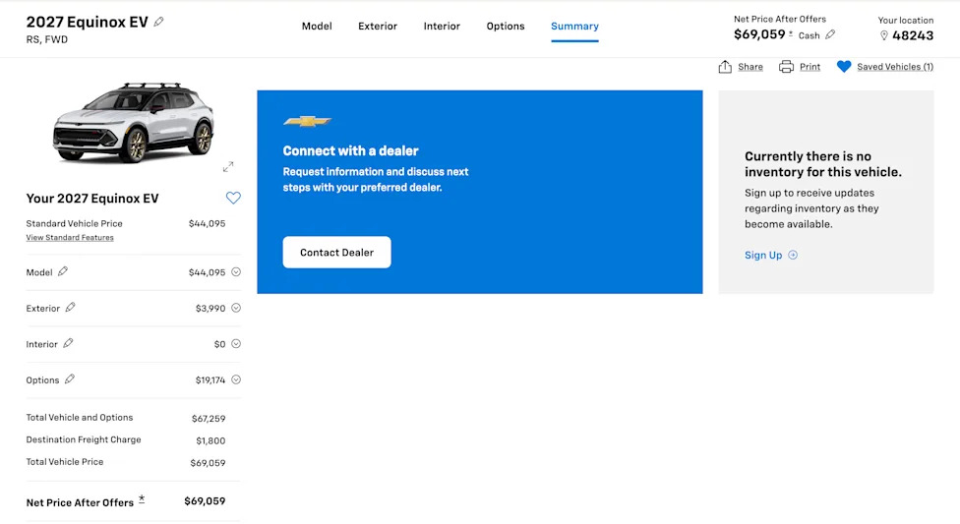Edit the 2027 Equinox EV title pencil icon

(158, 22)
